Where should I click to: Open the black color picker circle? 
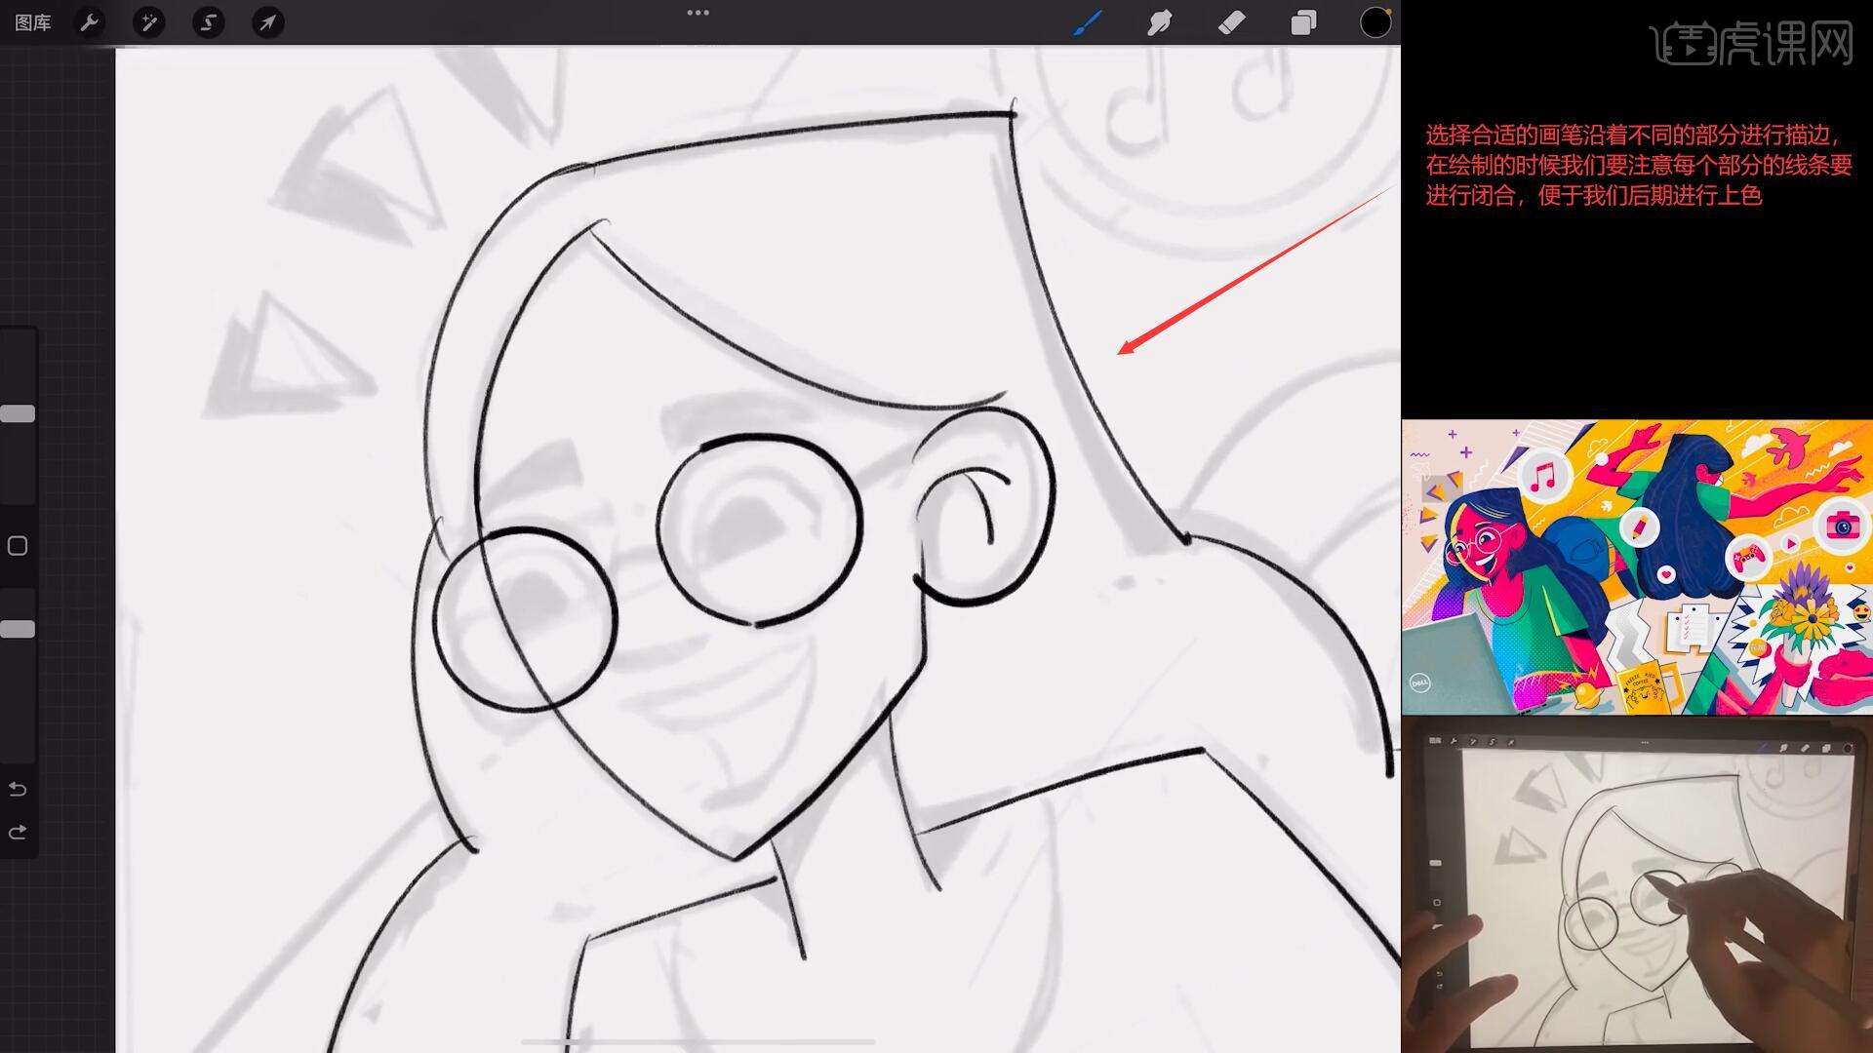[1375, 22]
